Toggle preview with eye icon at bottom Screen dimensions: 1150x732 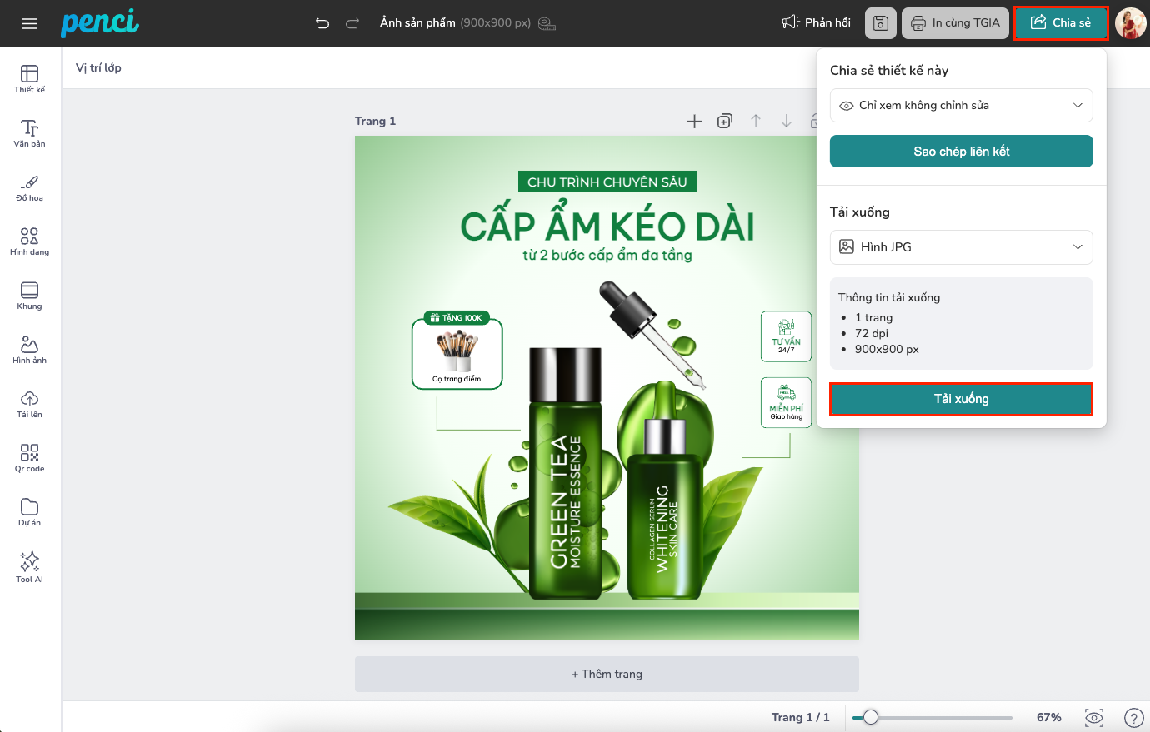pyautogui.click(x=1094, y=717)
